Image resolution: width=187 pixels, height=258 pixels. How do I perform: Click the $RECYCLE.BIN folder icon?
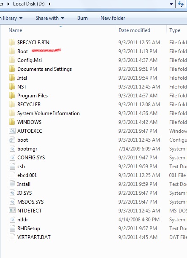pos(12,43)
